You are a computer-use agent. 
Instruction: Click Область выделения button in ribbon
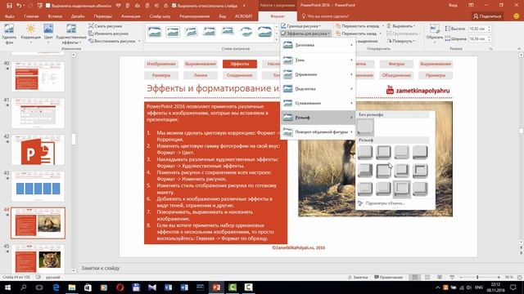click(x=367, y=41)
